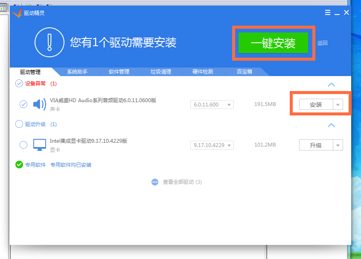
Task: Click the dotted circle icon before 查看全部驱动
Action: (155, 182)
